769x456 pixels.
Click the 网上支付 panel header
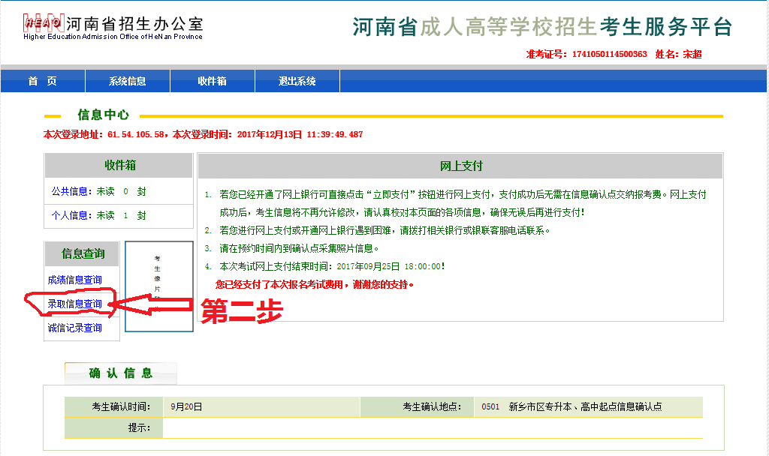[x=460, y=166]
